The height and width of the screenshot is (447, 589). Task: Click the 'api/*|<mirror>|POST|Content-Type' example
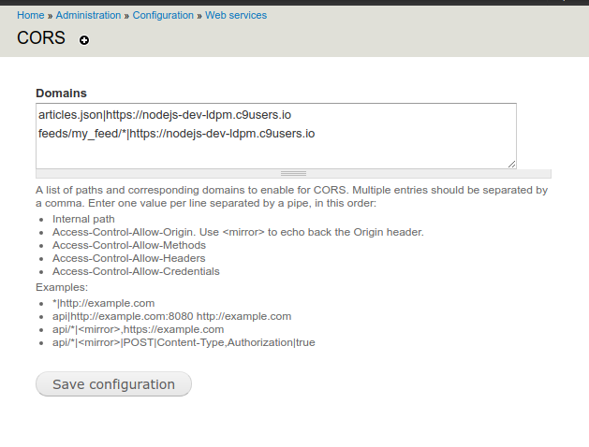(184, 342)
